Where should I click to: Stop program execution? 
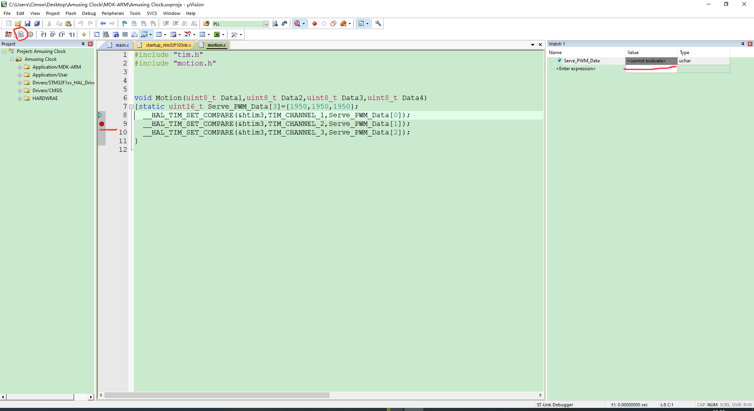click(30, 35)
